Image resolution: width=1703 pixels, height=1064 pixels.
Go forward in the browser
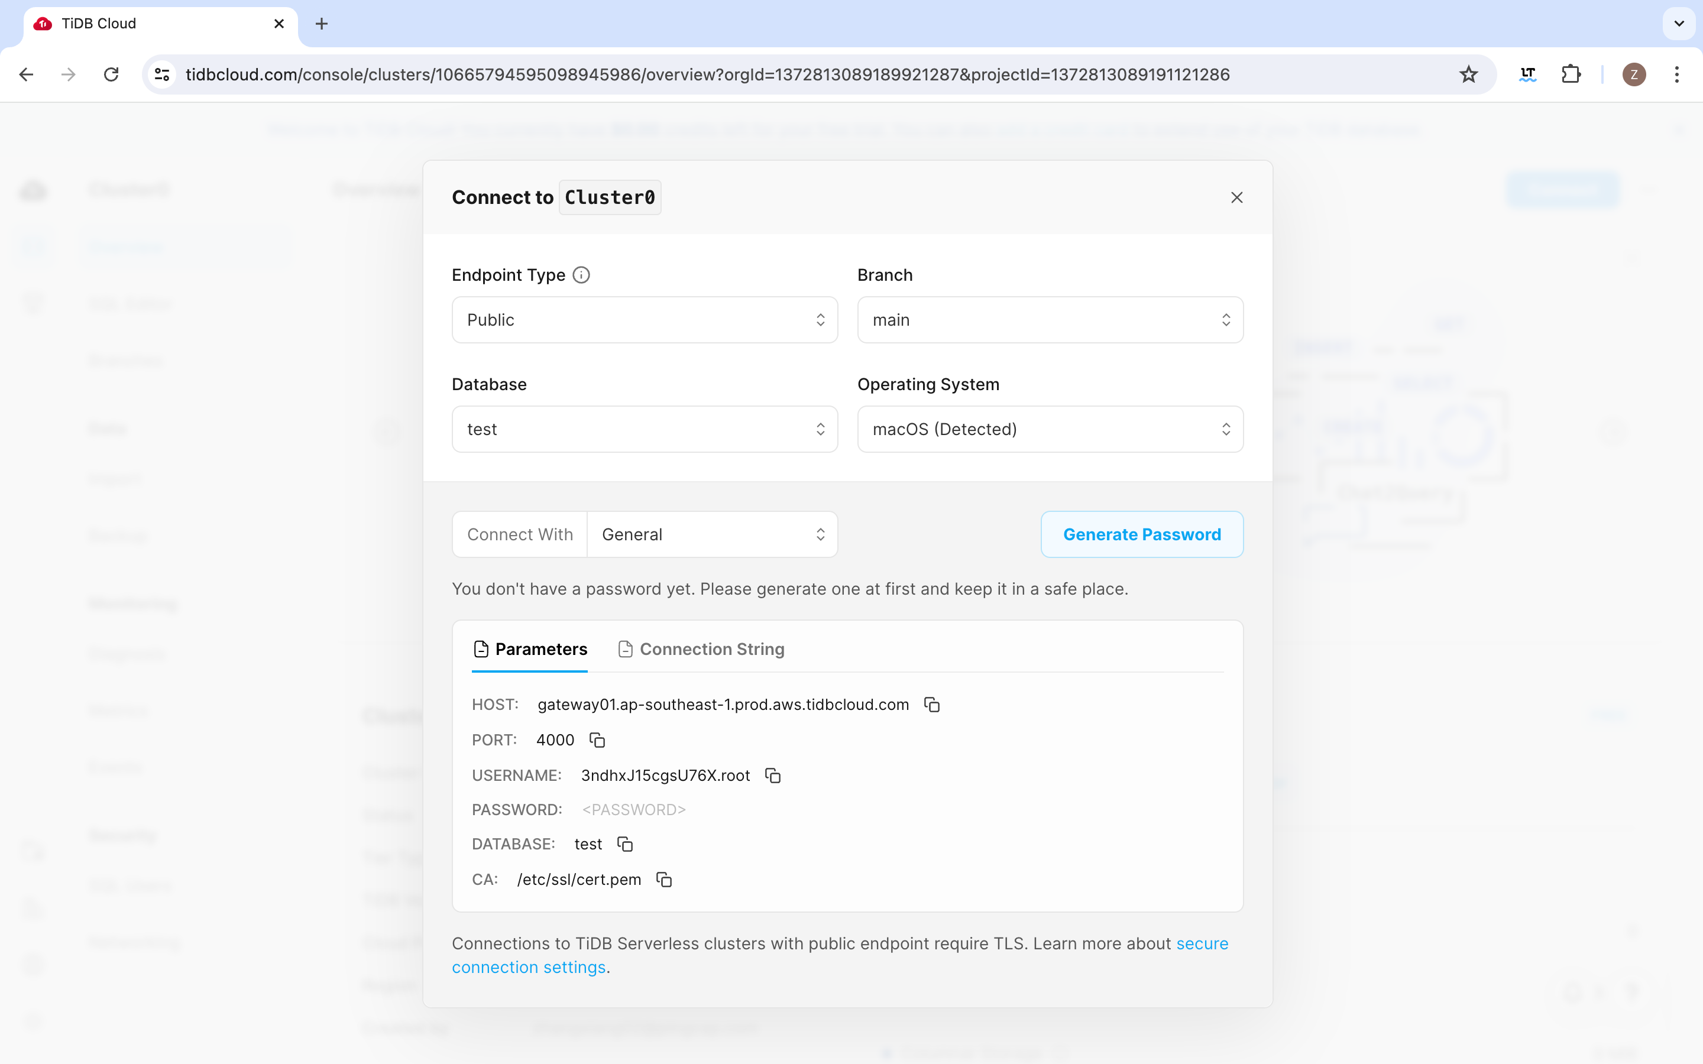pos(68,74)
